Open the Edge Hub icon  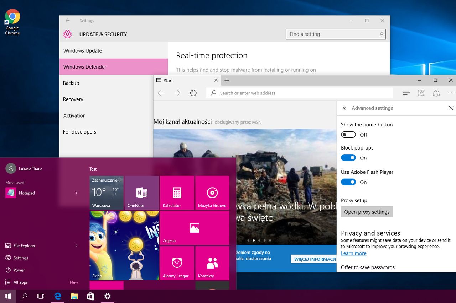[406, 93]
